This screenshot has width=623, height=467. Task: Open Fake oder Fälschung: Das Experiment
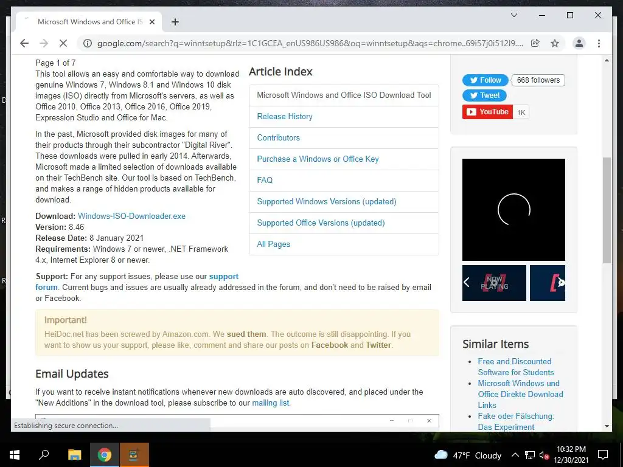[x=516, y=422]
